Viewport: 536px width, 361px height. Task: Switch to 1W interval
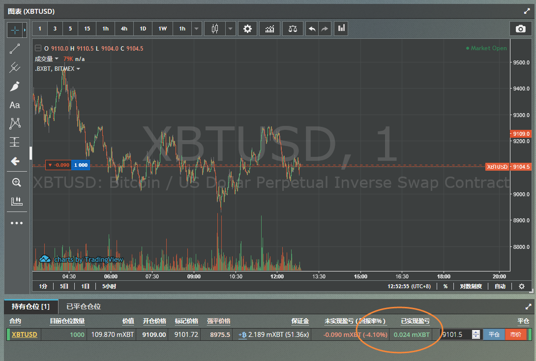[x=163, y=29]
